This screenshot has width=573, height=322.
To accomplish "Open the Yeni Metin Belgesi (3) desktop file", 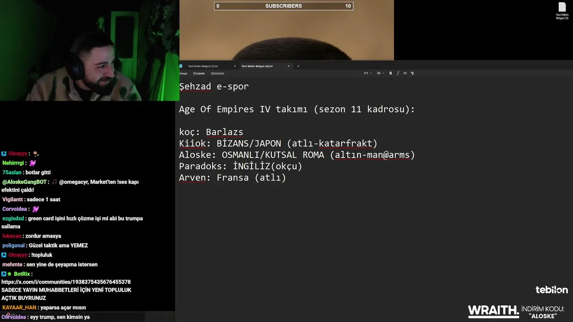I will (562, 11).
